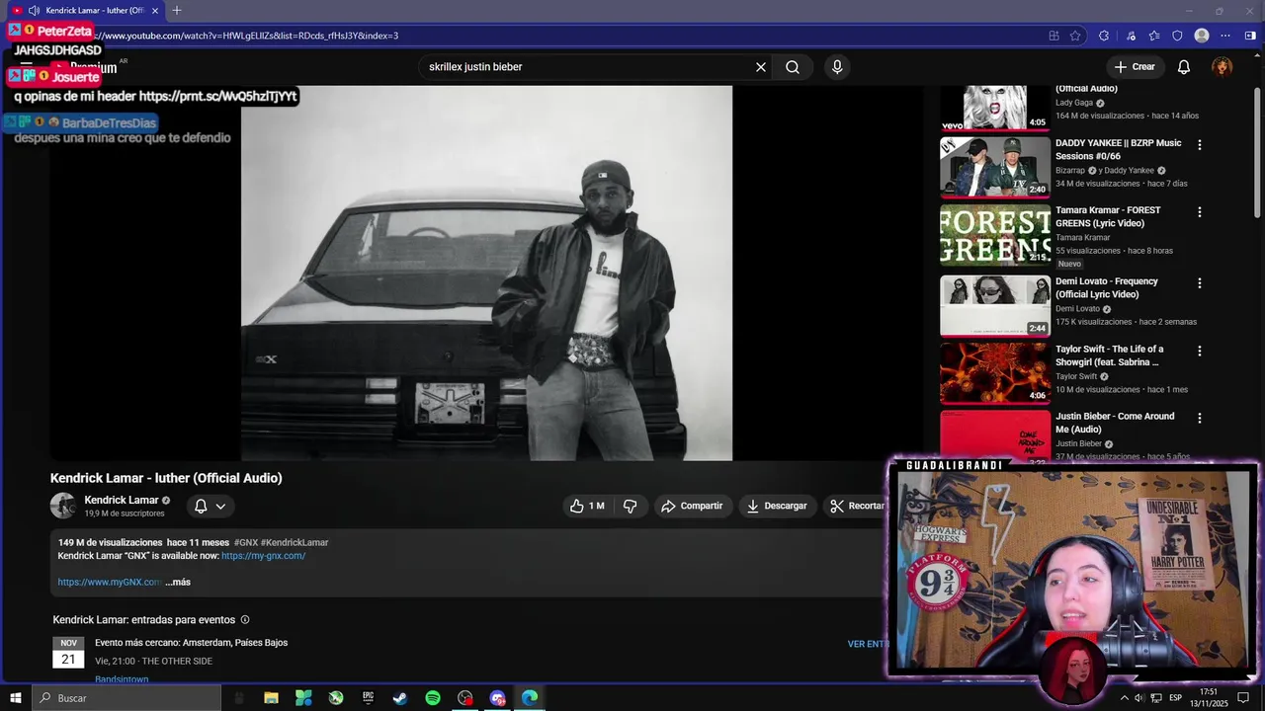Show info about Kendrick Lamar event tickets
1265x711 pixels.
click(x=245, y=620)
